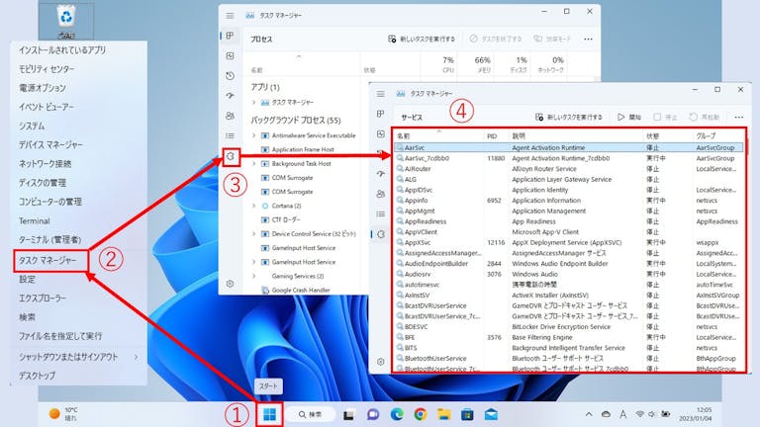The image size is (760, 427).
Task: Open Chat app from taskbar
Action: click(373, 414)
